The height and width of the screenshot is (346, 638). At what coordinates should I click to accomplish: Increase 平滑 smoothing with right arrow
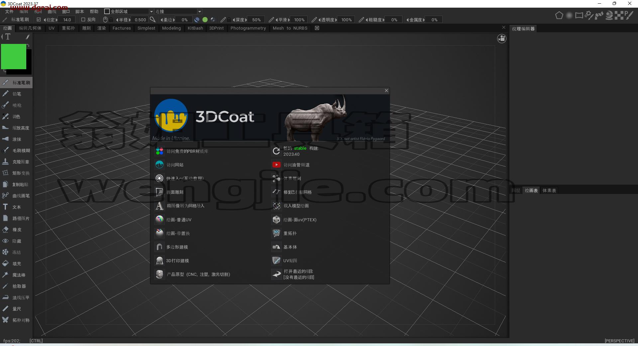point(288,20)
